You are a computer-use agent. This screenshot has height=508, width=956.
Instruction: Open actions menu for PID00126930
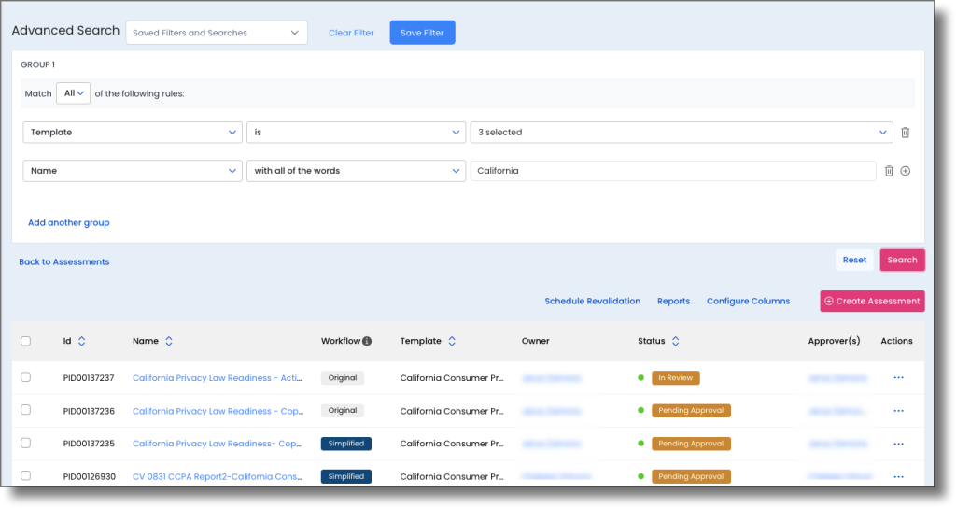[899, 476]
